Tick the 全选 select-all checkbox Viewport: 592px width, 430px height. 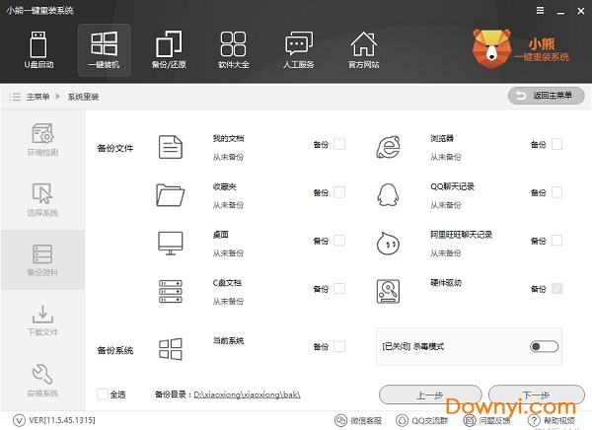coord(103,394)
